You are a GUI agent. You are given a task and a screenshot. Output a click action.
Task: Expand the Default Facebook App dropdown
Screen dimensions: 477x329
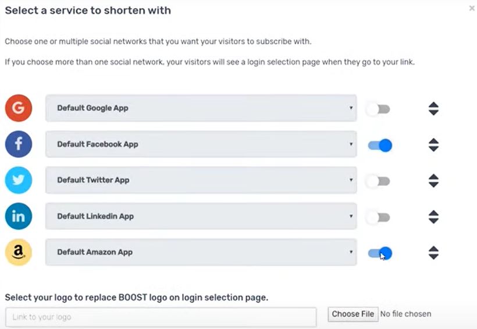click(201, 144)
